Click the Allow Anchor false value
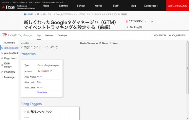The width and height of the screenshot is (189, 120). coord(40,77)
